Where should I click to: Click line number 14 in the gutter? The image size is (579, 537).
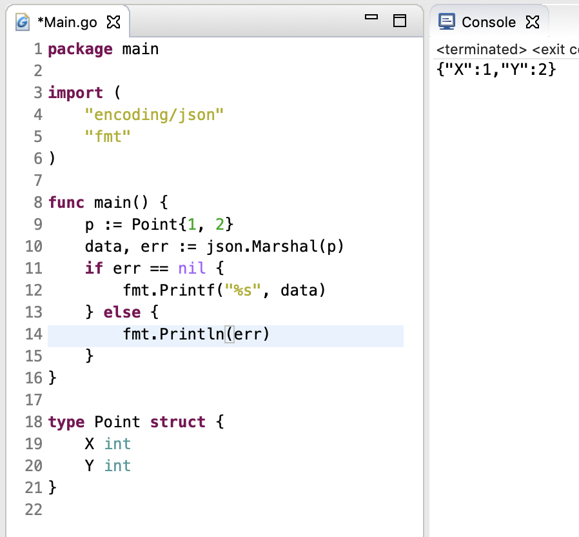pyautogui.click(x=34, y=334)
